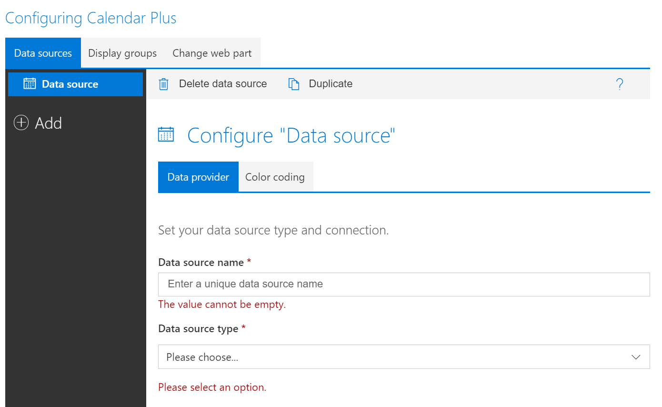Open help via the question mark icon
662x407 pixels.
point(620,83)
